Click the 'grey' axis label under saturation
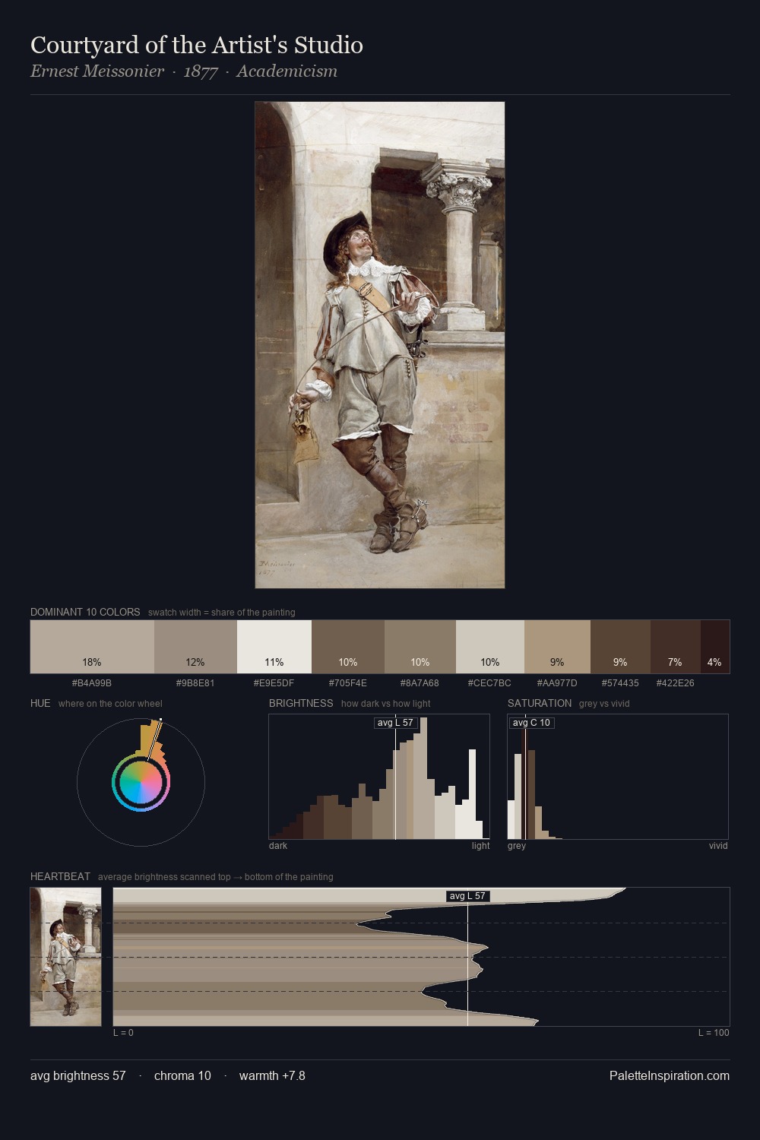760x1140 pixels. click(x=517, y=846)
